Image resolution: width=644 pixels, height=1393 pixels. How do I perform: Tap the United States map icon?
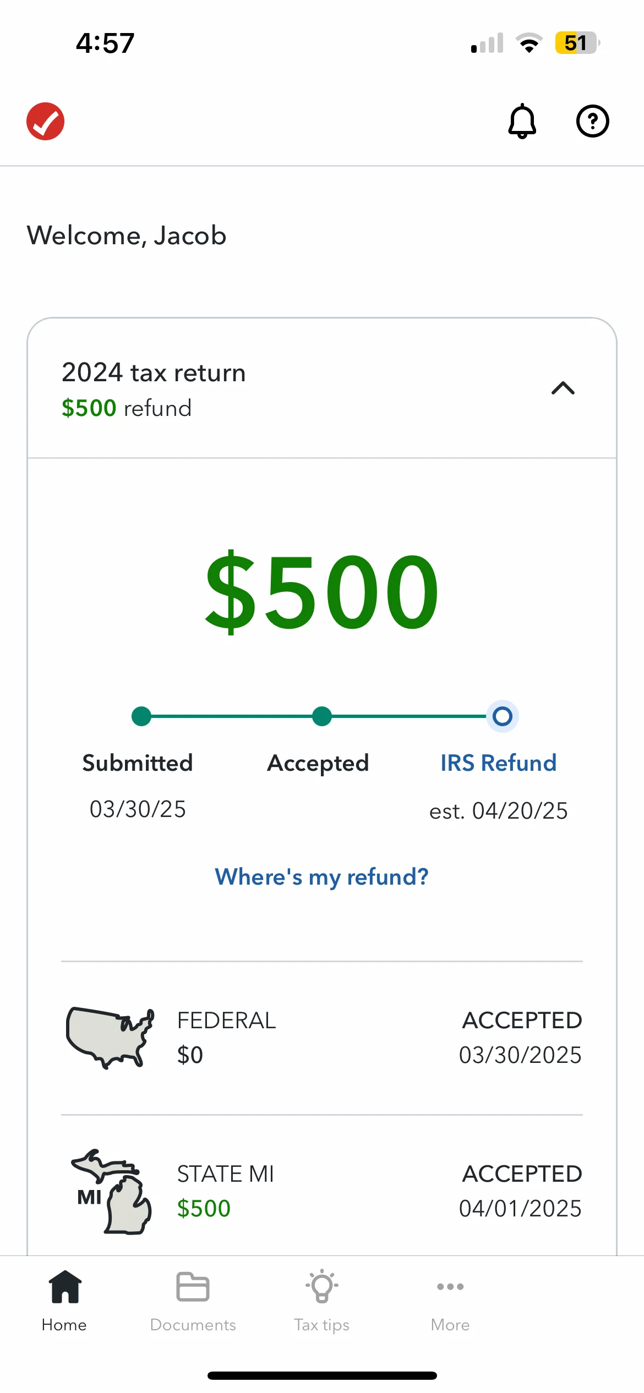tap(110, 1038)
